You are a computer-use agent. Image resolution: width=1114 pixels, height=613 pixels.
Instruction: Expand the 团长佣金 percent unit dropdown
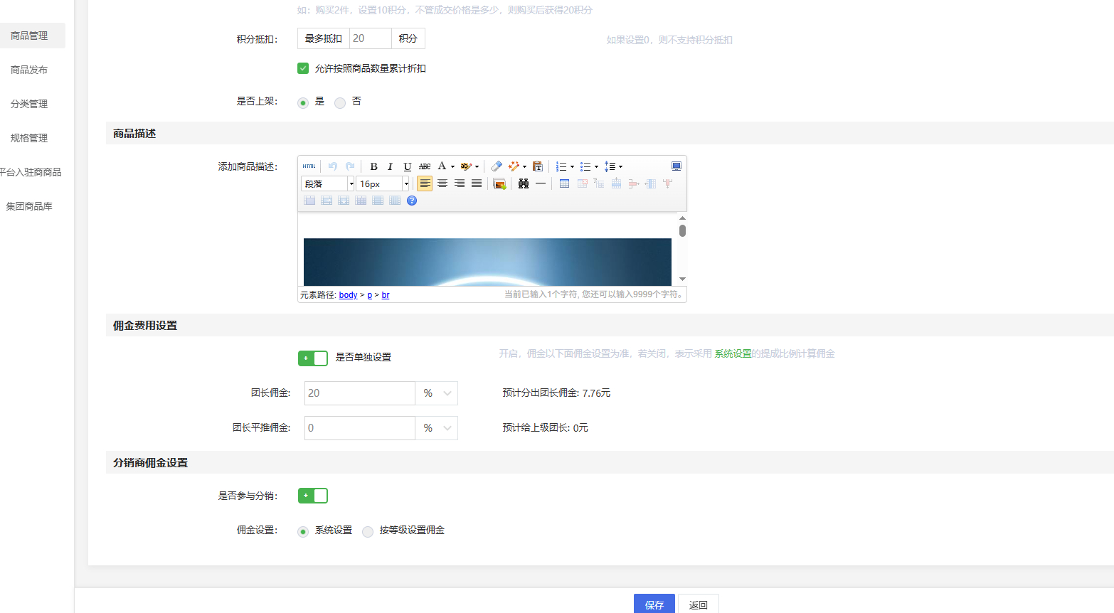[x=437, y=393]
